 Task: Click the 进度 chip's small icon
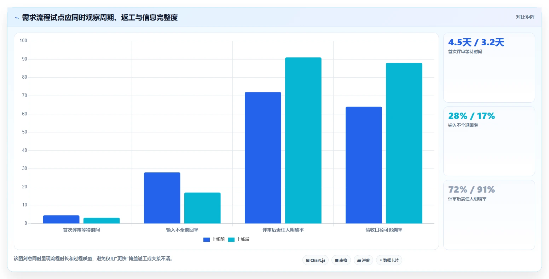coord(359,261)
